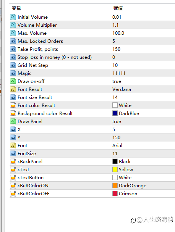Select the Verdana font value
Image resolution: width=175 pixels, height=232 pixels.
pyautogui.click(x=122, y=89)
